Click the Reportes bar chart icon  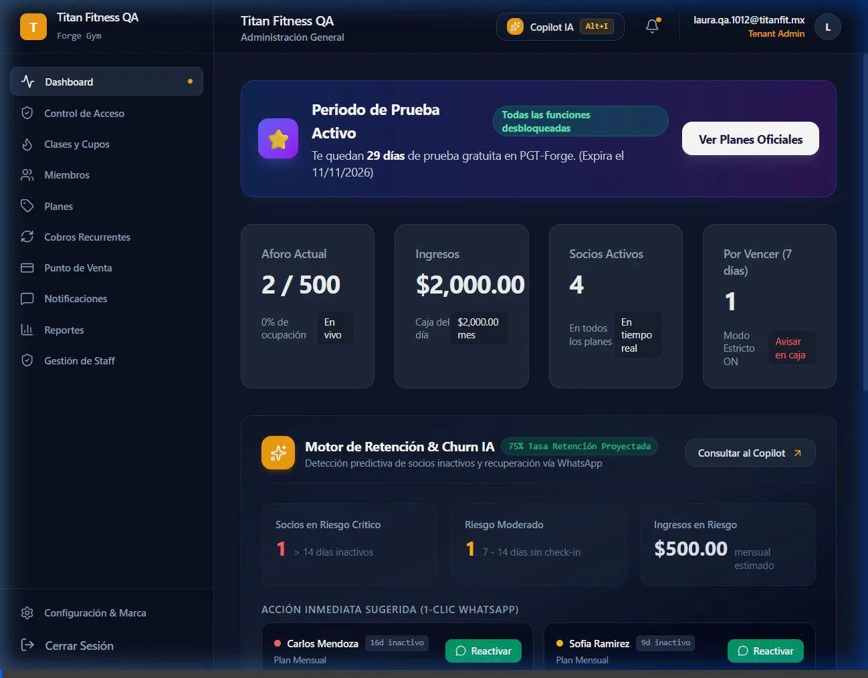[x=27, y=330]
